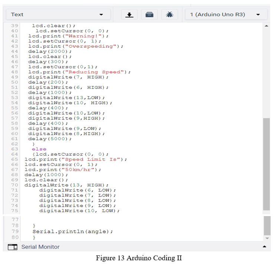Click the digitalWrite(6, HIGH) line
This screenshot has height=264, width=278.
[x=68, y=88]
